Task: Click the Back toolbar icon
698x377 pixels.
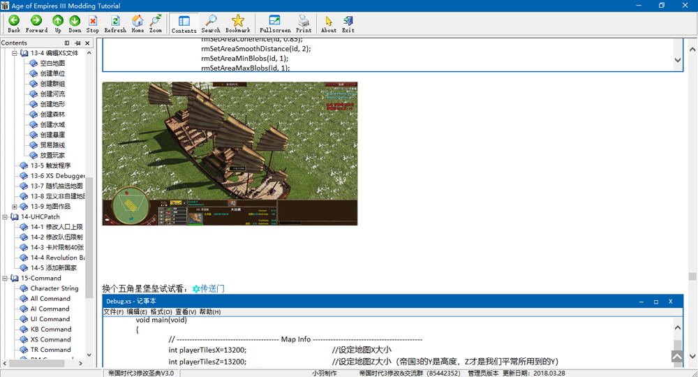Action: pyautogui.click(x=14, y=24)
